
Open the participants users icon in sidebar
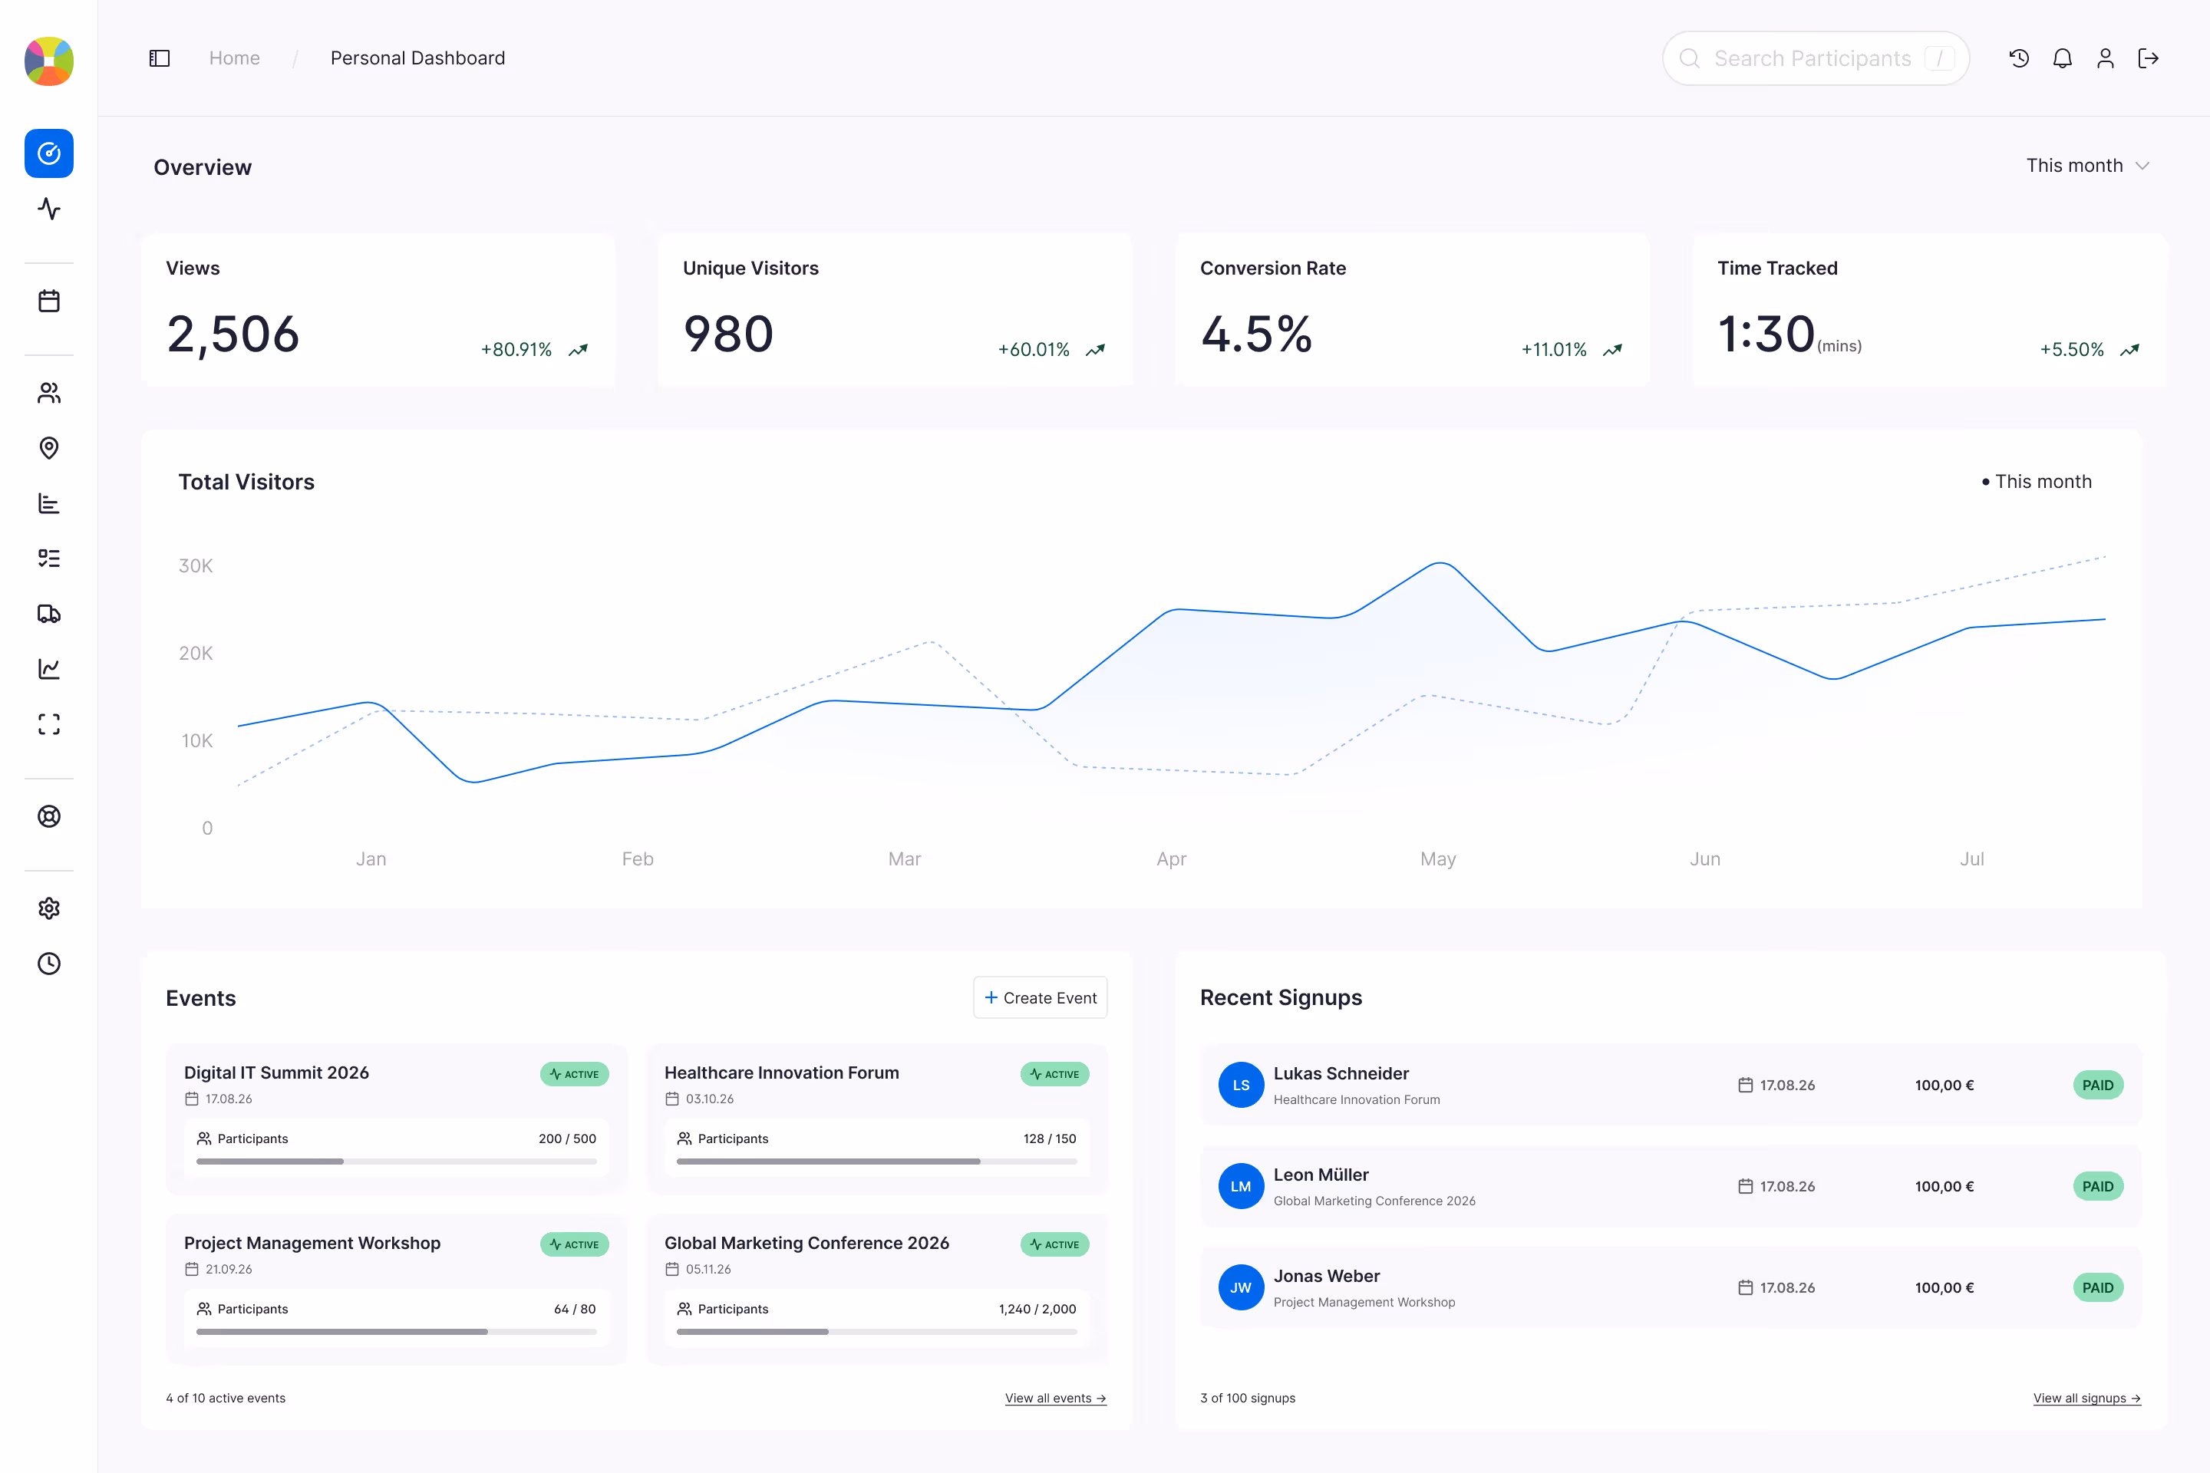49,393
